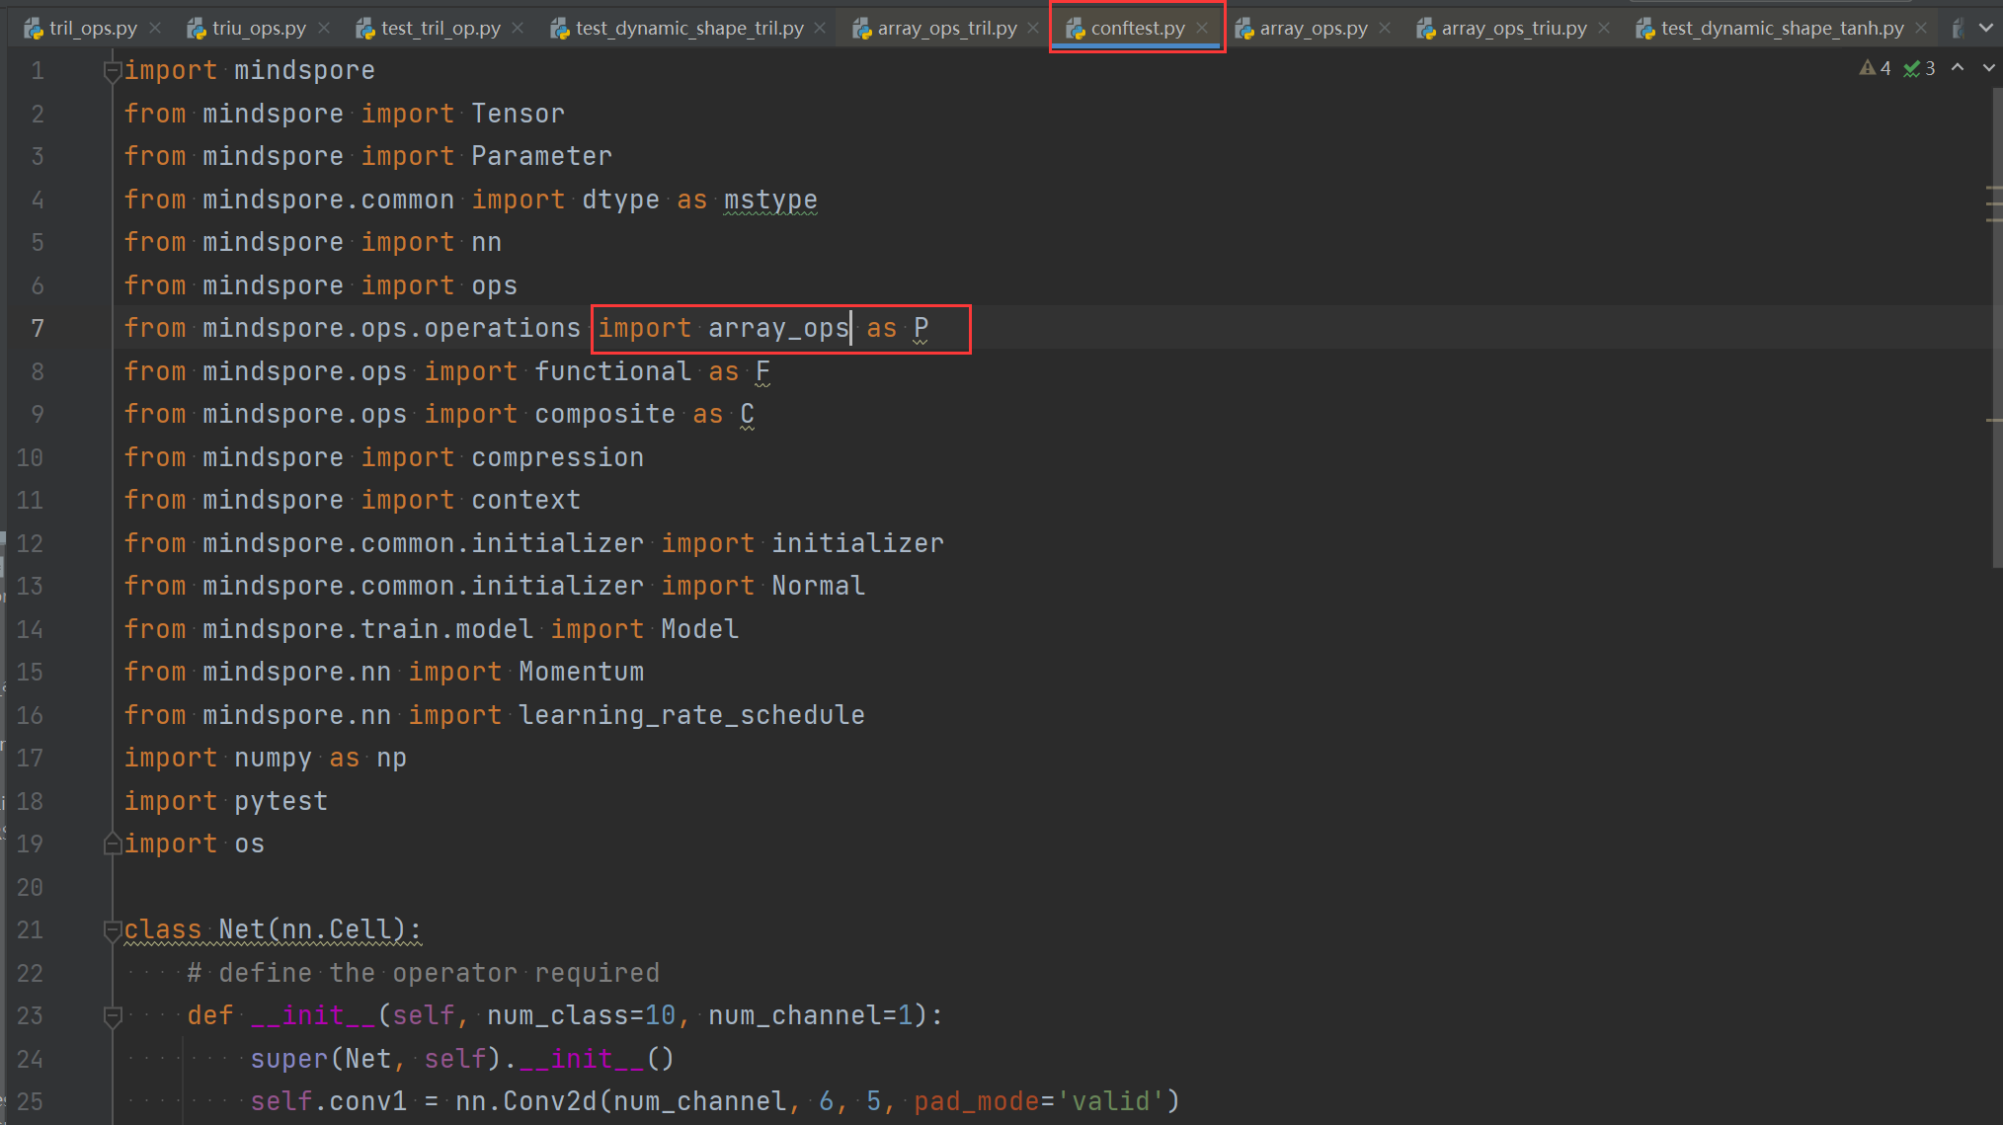This screenshot has height=1125, width=2003.
Task: Click Python file icon on array_ops.py tab
Action: 1244,29
